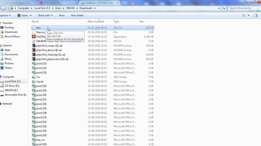Open the view options dropdown arrow
261x146 pixels.
click(248, 15)
